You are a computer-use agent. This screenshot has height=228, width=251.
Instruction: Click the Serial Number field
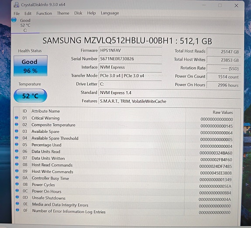click(x=131, y=59)
